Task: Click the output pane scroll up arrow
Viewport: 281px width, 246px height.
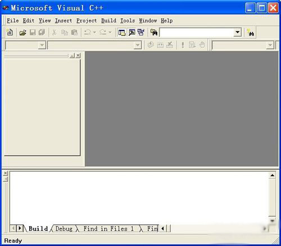Action: tap(272, 176)
